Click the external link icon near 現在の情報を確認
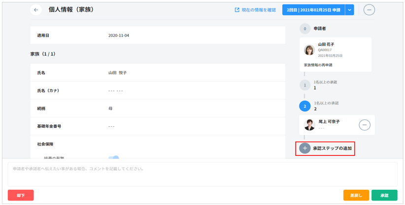The height and width of the screenshot is (205, 405). [237, 10]
